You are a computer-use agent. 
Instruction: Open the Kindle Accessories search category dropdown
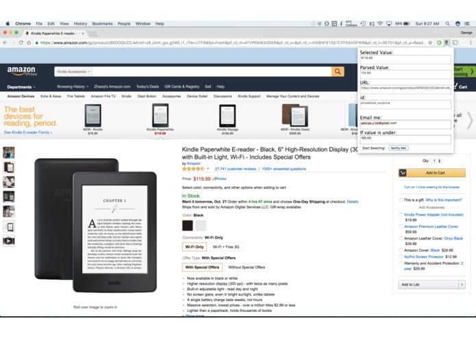pyautogui.click(x=73, y=72)
